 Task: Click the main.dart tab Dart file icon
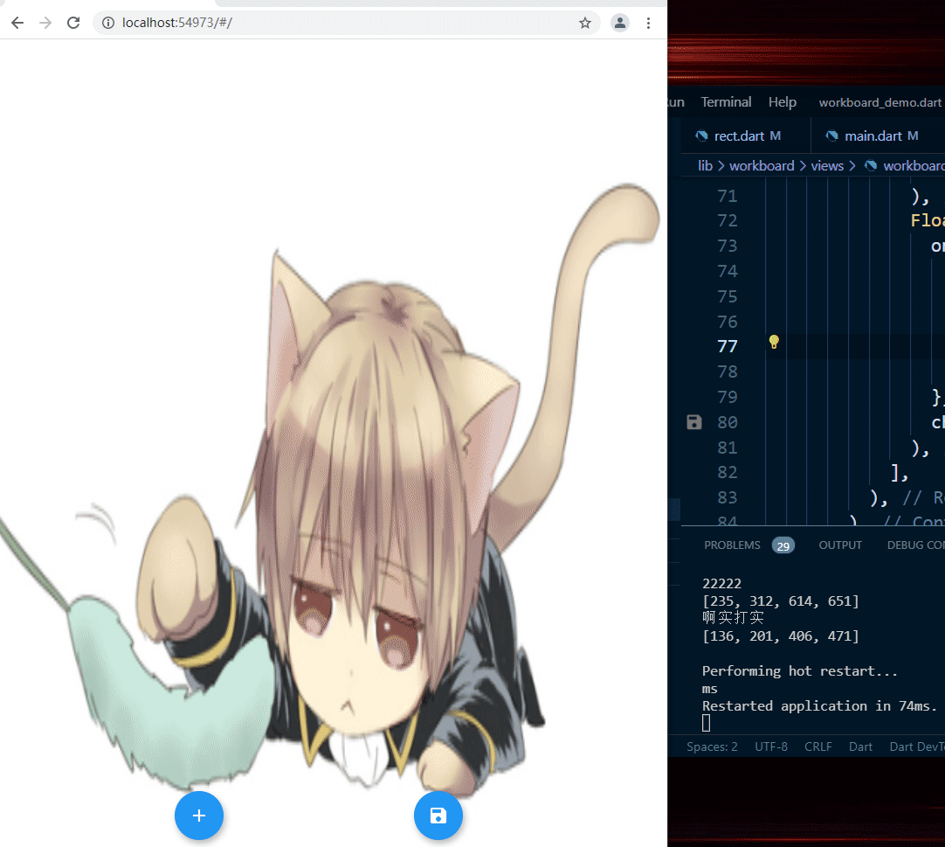coord(831,135)
